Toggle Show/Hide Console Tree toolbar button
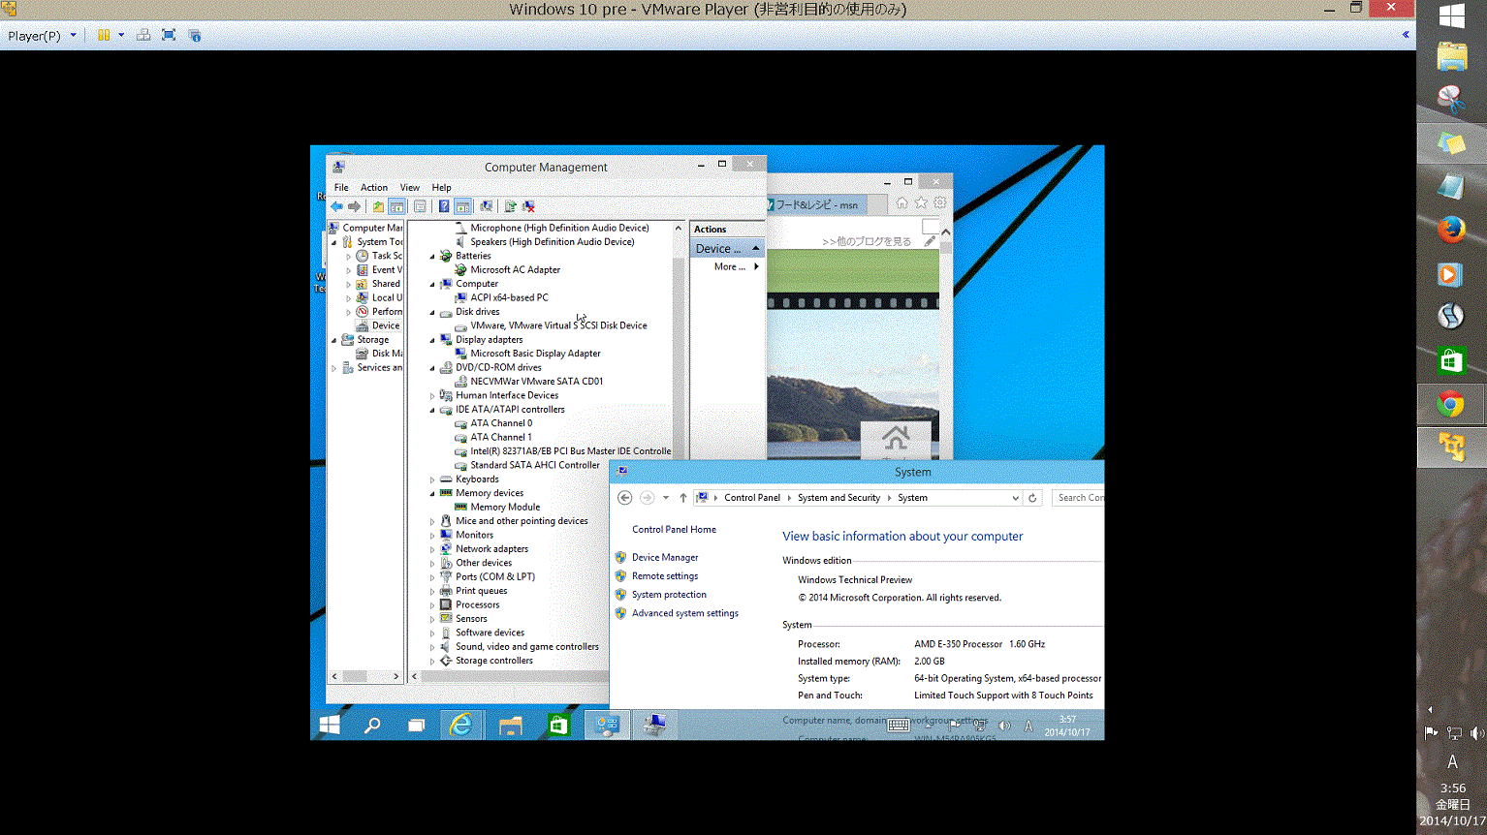The width and height of the screenshot is (1487, 835). (396, 206)
